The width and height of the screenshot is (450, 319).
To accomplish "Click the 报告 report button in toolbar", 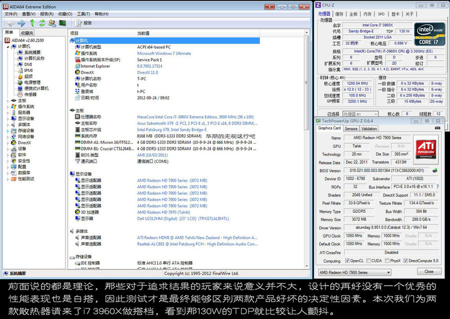I will 84,23.
